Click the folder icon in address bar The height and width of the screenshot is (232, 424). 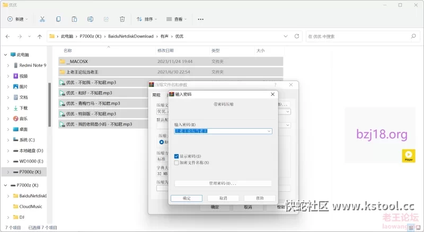(x=52, y=36)
